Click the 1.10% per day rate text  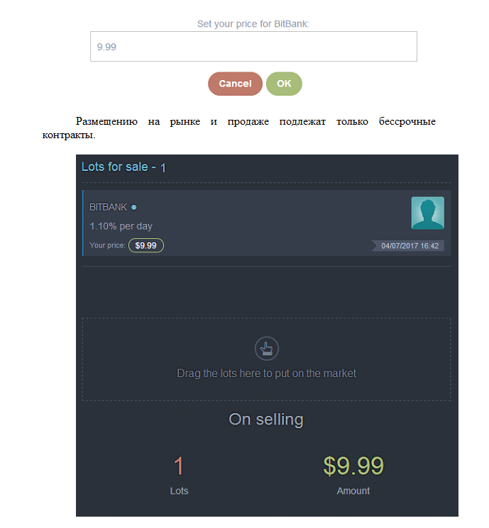click(x=121, y=226)
